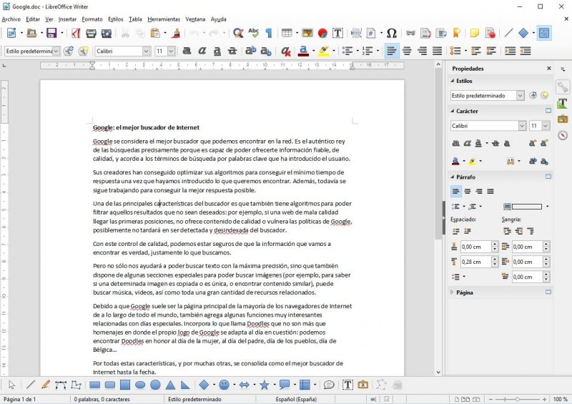Open sidebar font size 11 dropdown
The width and height of the screenshot is (572, 404).
pos(546,126)
